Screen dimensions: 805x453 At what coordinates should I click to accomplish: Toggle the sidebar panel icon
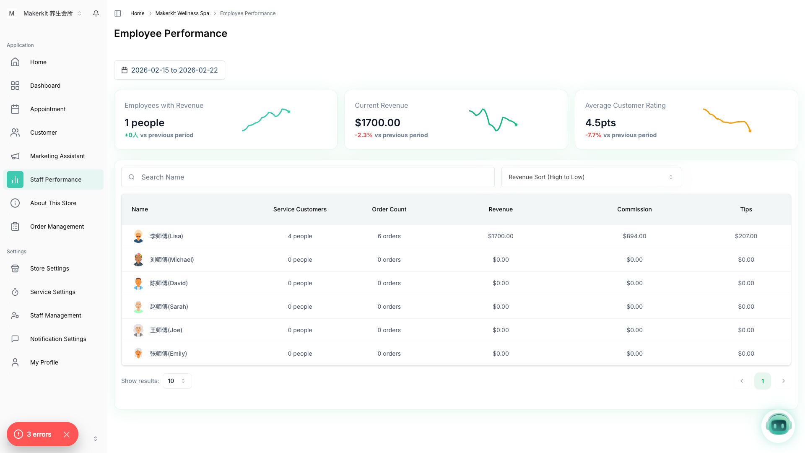pos(118,13)
